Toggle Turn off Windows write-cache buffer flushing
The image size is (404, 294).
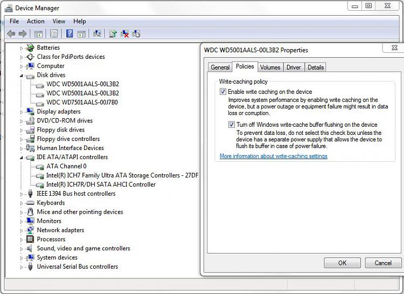[x=232, y=125]
